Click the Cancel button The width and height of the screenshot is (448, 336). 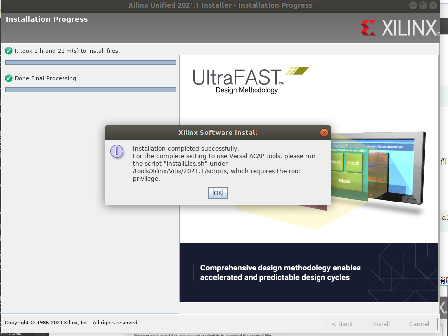pos(419,324)
